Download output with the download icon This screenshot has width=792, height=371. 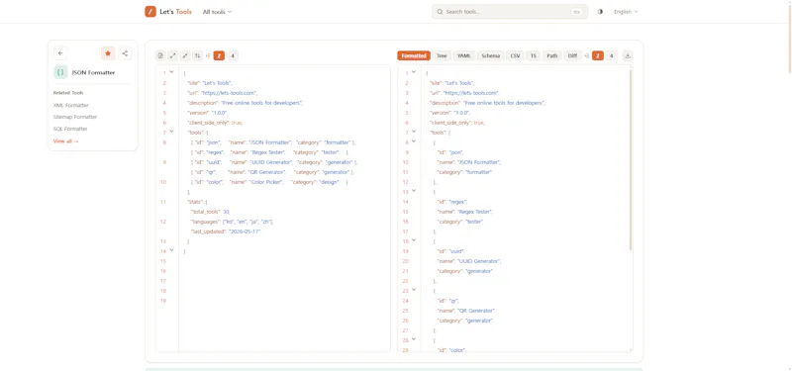coord(628,55)
